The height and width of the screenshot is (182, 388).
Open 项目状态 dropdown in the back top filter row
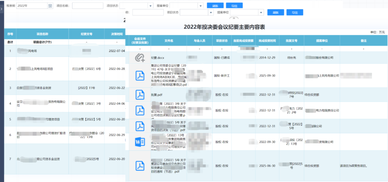click(x=151, y=6)
